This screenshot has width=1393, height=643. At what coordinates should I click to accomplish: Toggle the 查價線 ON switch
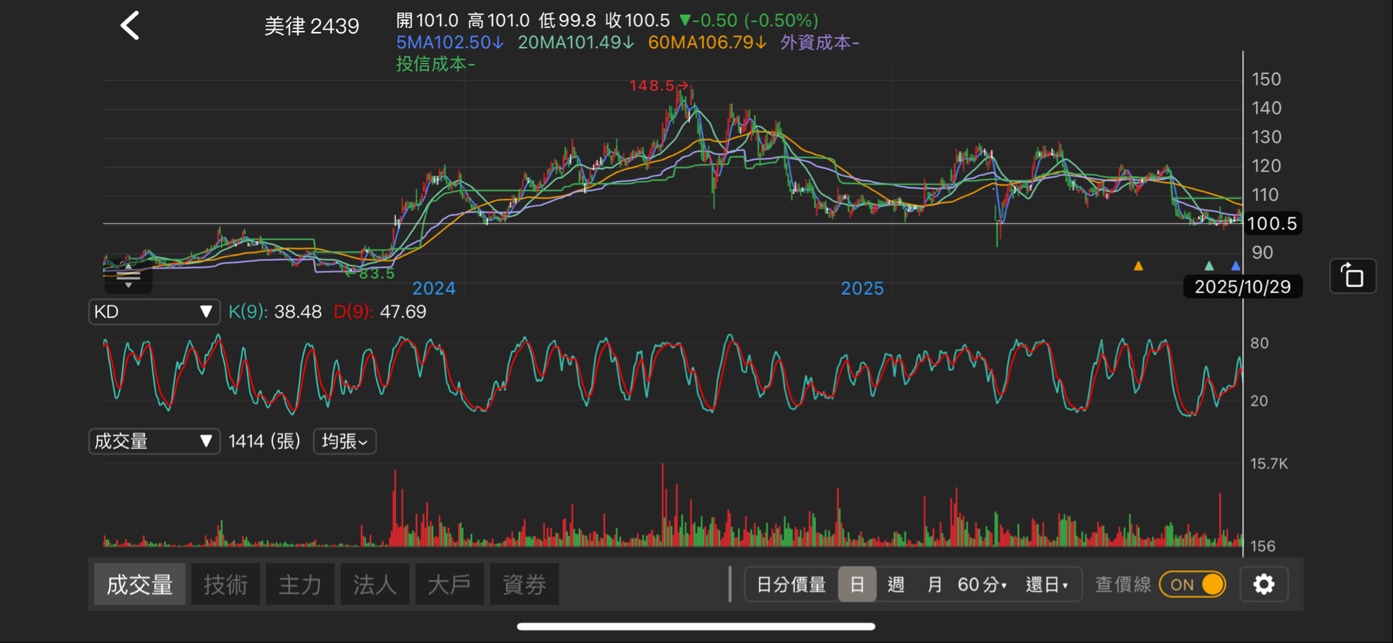[1193, 584]
